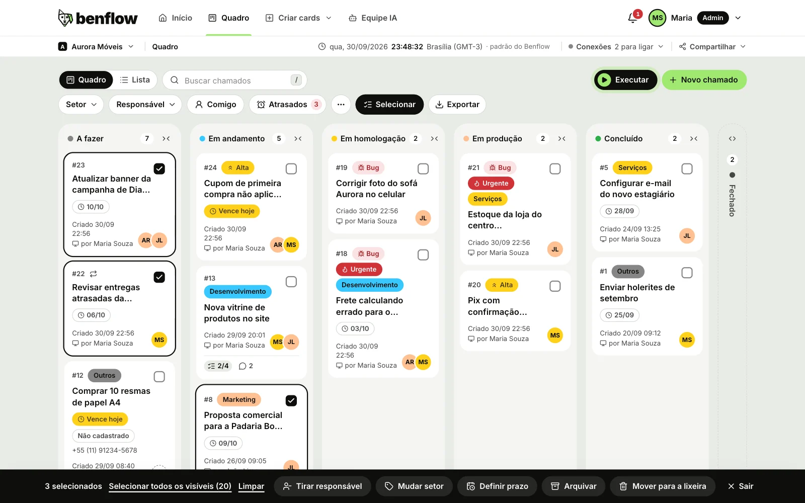
Task: Expand the Aurora Móveis workspace switcher
Action: pos(96,47)
